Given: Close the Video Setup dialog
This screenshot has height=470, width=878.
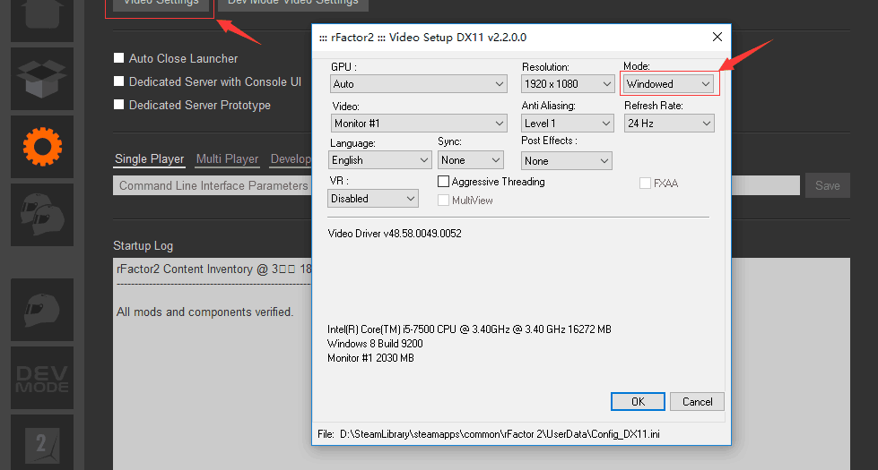Looking at the screenshot, I should pyautogui.click(x=717, y=37).
